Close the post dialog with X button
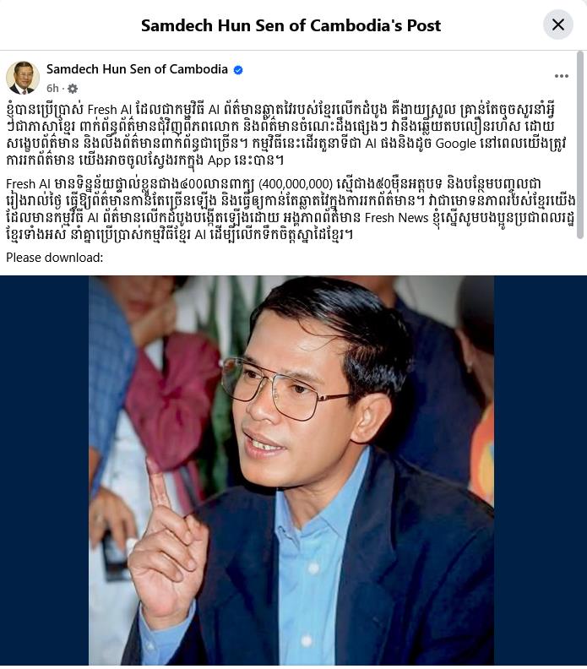Viewport: 587px width, 669px height. tap(557, 24)
